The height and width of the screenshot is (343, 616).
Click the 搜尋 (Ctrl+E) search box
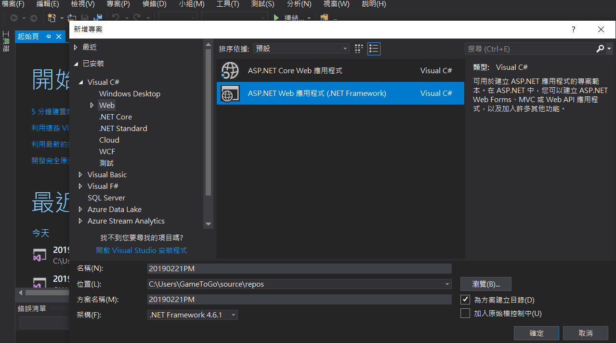530,49
